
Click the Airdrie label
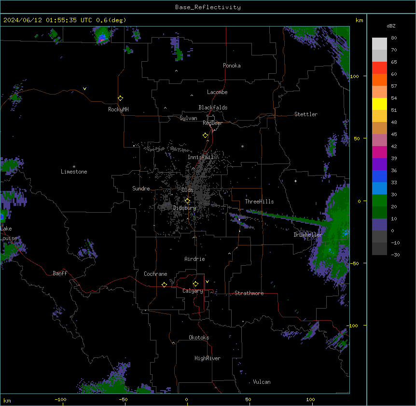click(194, 259)
